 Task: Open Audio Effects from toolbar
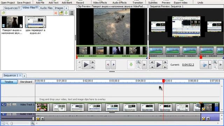[x=119, y=2]
